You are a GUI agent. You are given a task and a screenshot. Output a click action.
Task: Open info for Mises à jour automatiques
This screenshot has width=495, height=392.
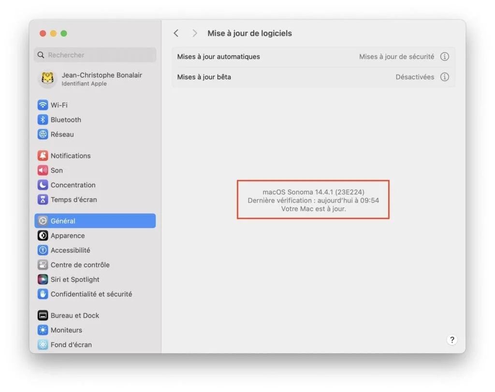[445, 56]
